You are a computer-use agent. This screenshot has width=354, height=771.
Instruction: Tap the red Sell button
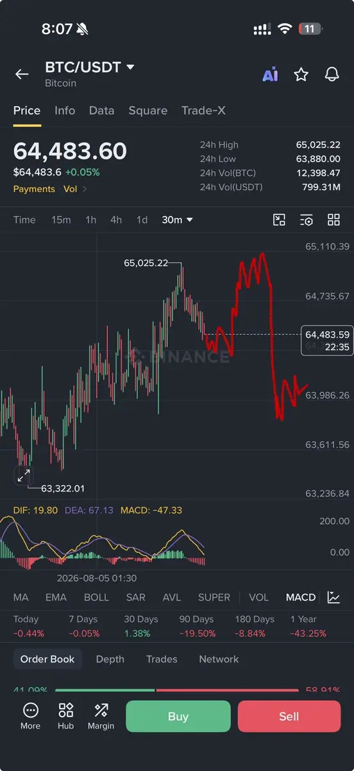[289, 716]
